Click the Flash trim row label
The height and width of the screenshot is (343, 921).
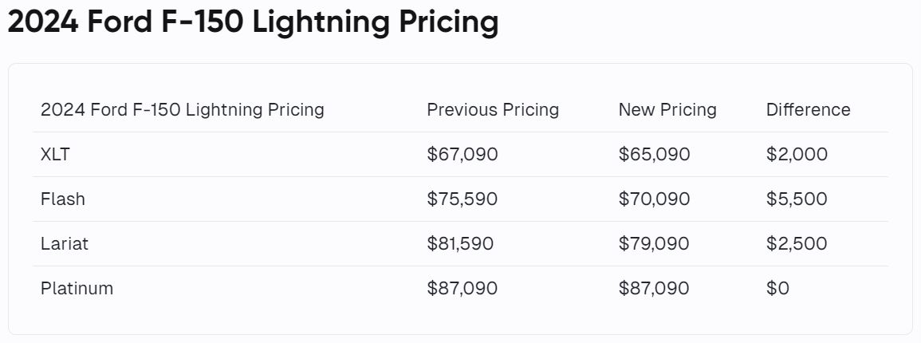[x=63, y=199]
